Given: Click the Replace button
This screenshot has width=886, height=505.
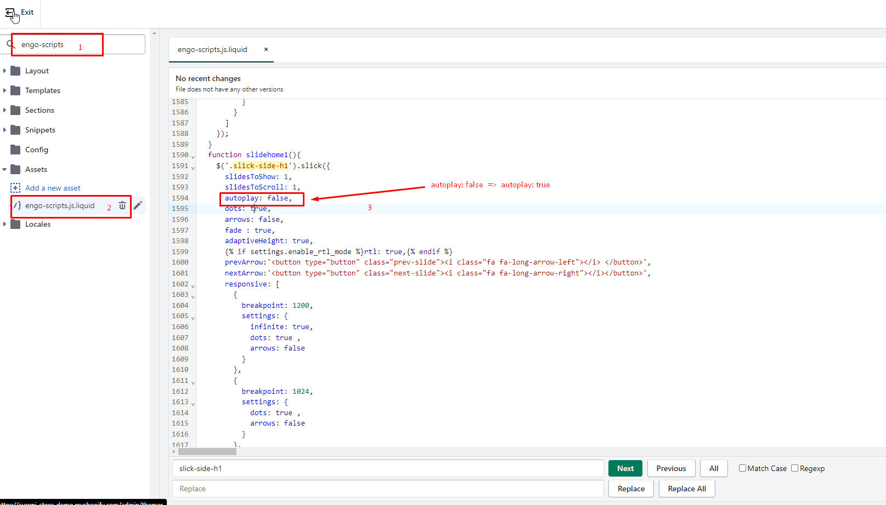Looking at the screenshot, I should (631, 489).
